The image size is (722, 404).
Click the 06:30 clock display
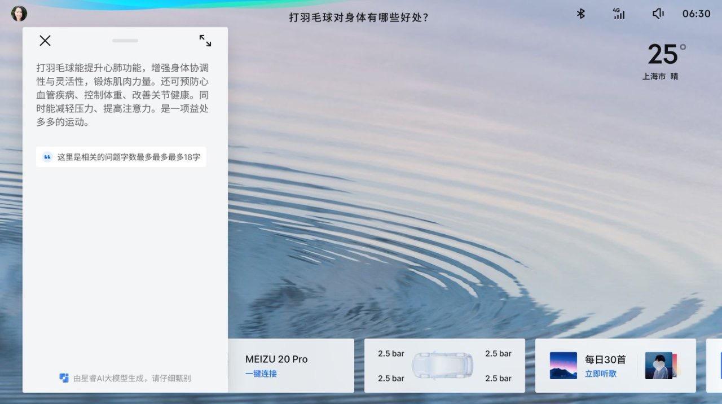tap(696, 14)
